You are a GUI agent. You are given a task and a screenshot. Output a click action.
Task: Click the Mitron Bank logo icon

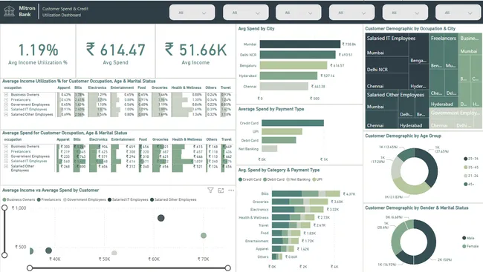(9, 11)
